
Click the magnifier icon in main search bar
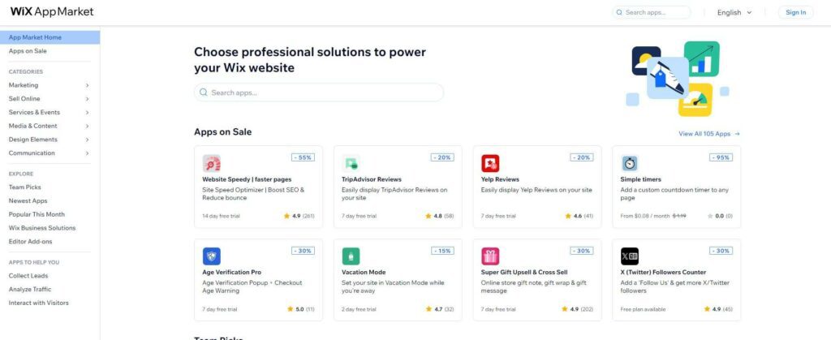[x=203, y=93]
